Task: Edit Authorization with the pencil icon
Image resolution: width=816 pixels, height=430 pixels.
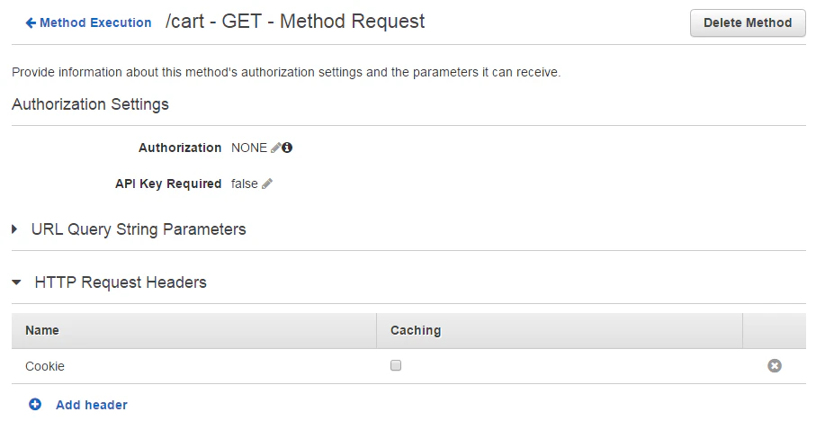Action: (x=275, y=148)
